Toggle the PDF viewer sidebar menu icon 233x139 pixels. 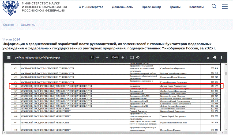9,57
